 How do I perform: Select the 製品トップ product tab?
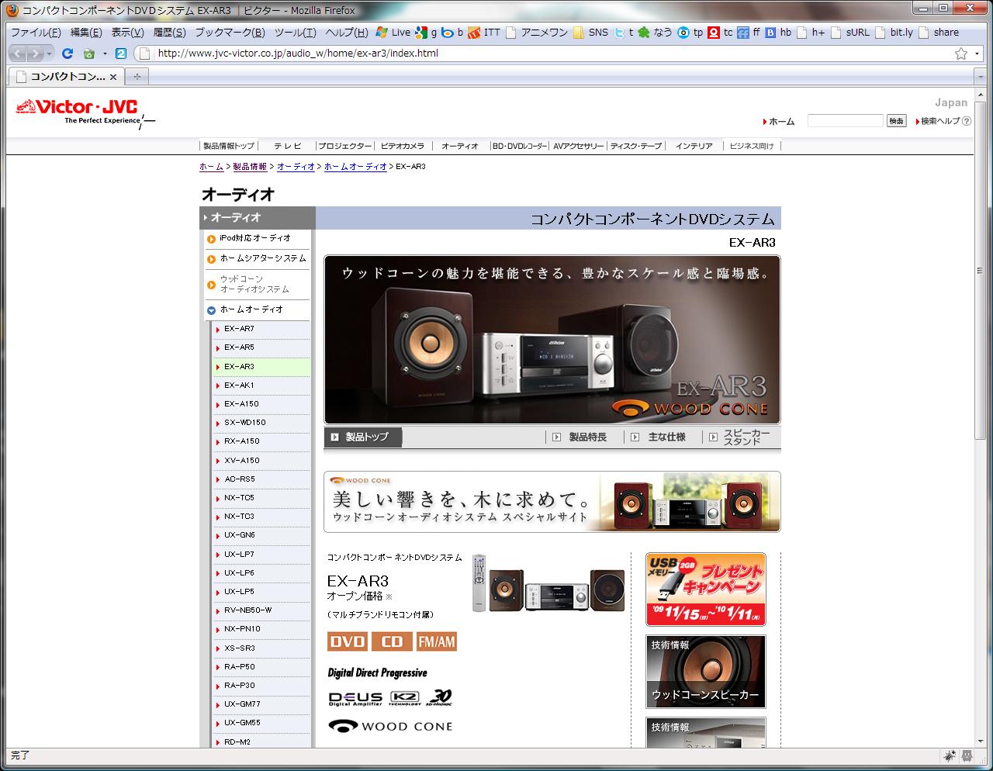[363, 437]
